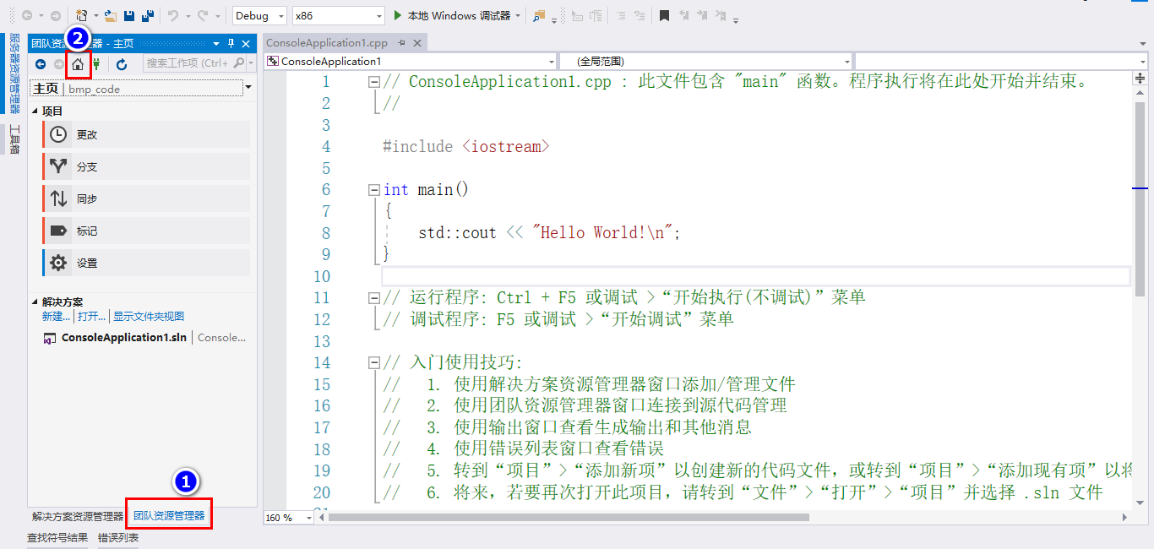Pin the Team Explorer panel
This screenshot has height=549, width=1154.
tap(230, 42)
